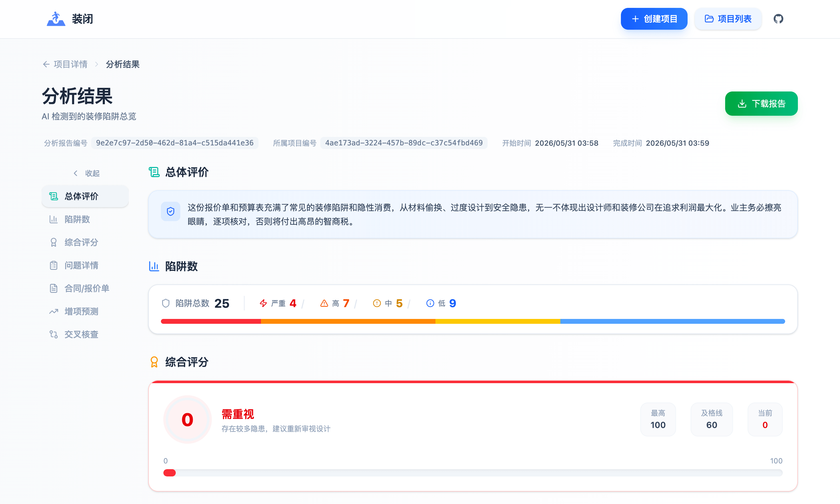Screen dimensions: 840x504
Task: Open 合同/报价单 sidebar section
Action: [x=85, y=288]
